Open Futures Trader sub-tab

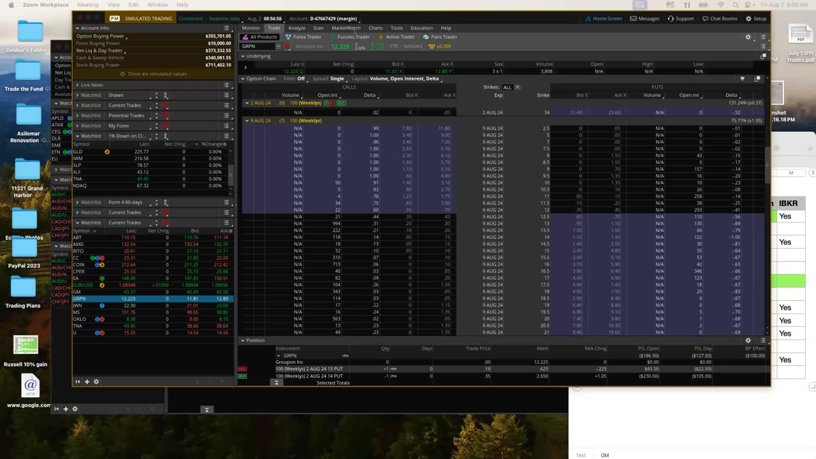[x=349, y=37]
